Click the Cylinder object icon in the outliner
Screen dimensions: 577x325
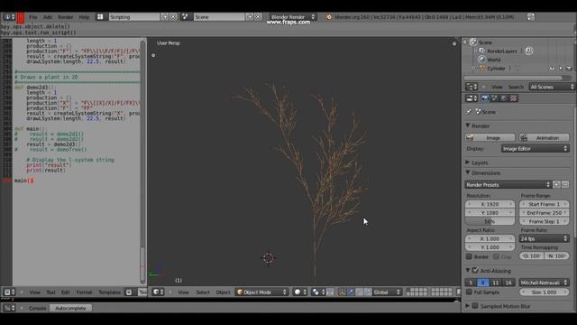pyautogui.click(x=481, y=69)
